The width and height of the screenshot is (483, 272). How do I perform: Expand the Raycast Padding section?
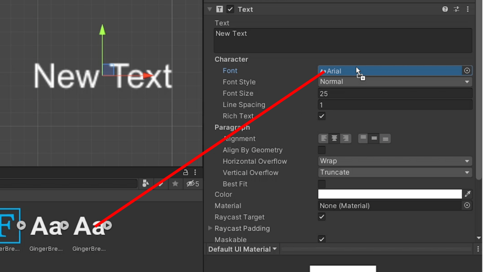click(209, 228)
